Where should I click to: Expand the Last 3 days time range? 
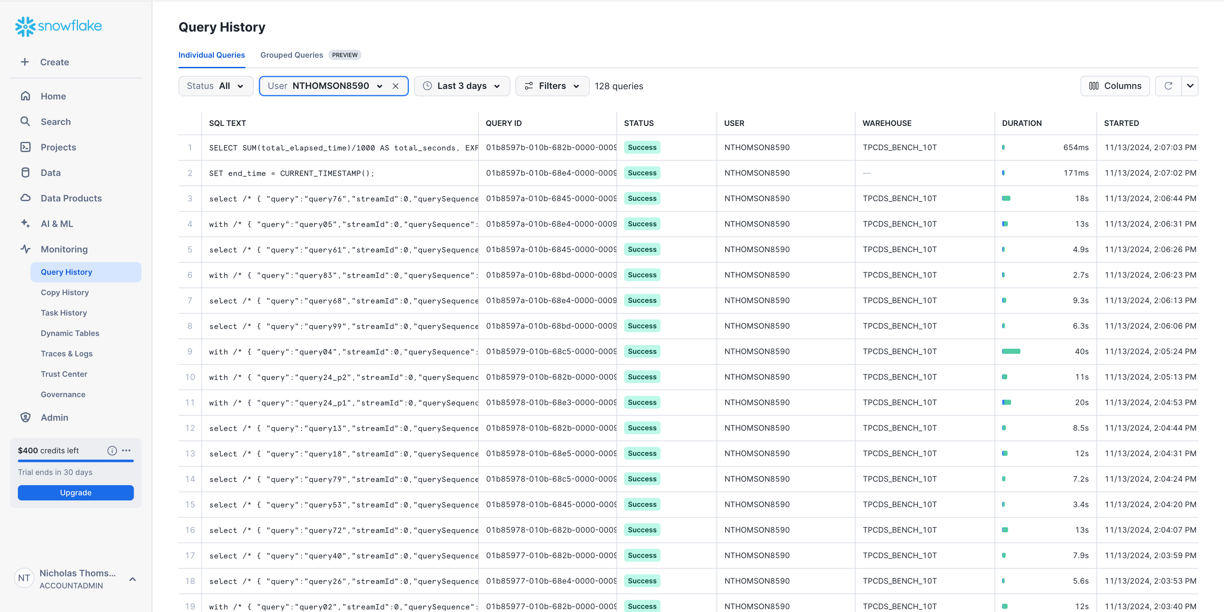tap(461, 86)
